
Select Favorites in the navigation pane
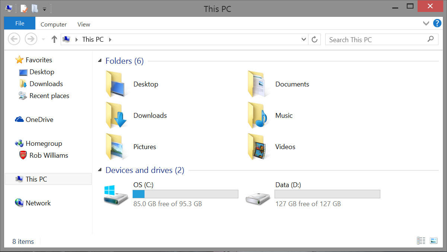point(39,60)
